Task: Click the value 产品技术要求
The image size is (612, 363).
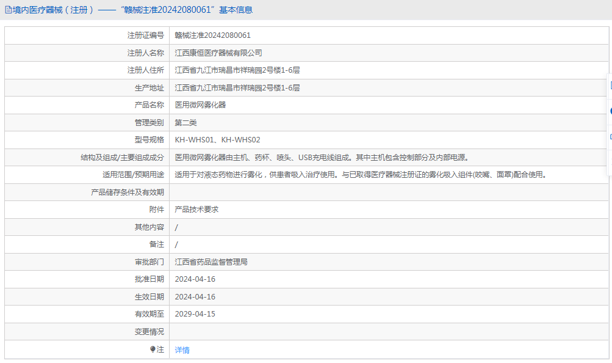Action: click(x=196, y=210)
